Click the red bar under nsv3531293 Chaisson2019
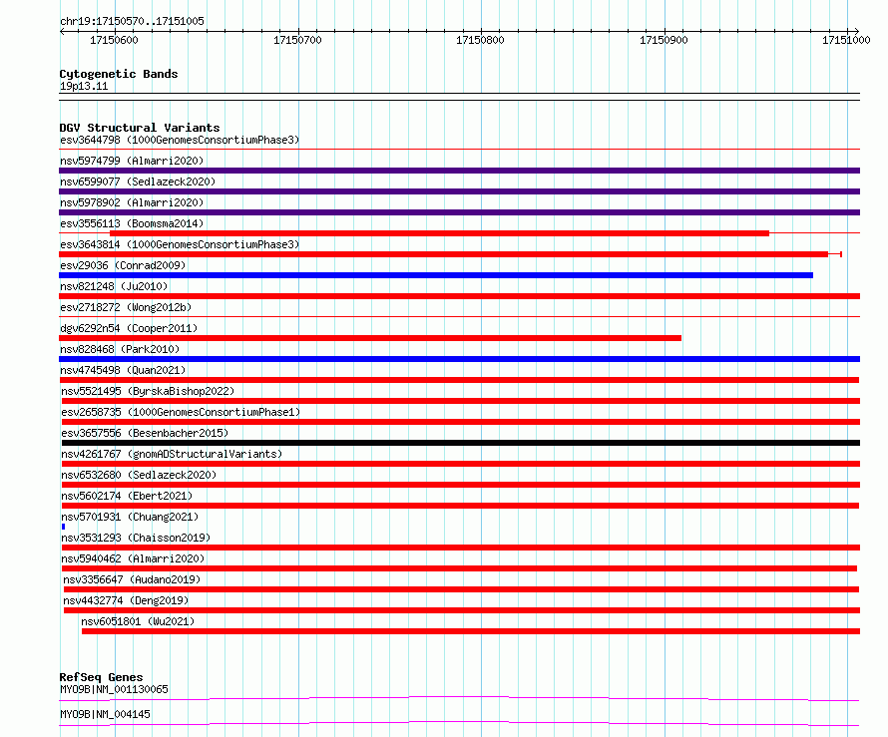 [x=460, y=548]
